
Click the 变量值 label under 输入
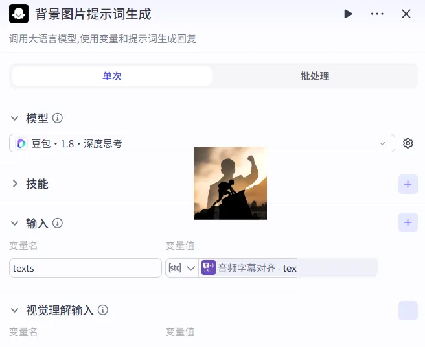tap(180, 246)
